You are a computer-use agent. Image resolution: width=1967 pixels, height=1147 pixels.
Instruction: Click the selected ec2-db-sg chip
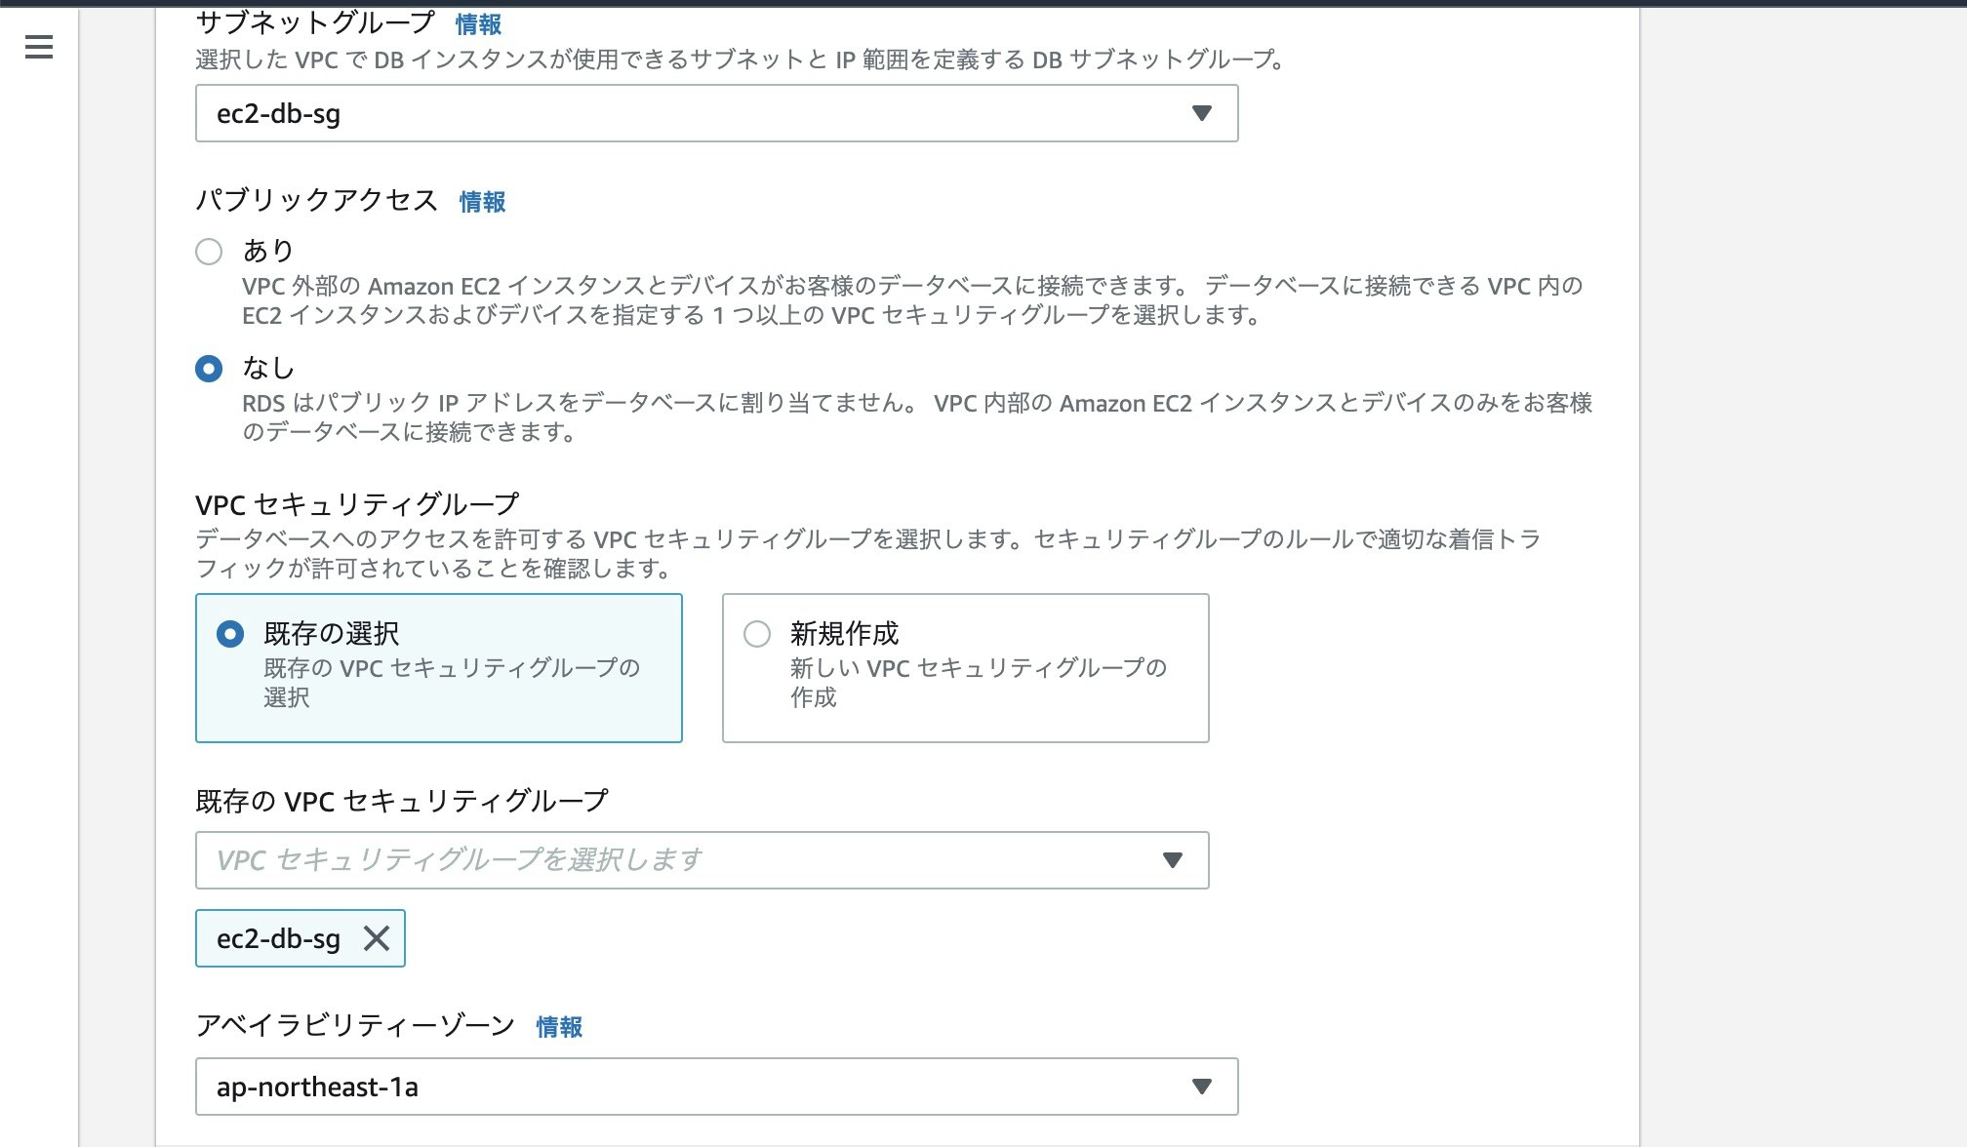pyautogui.click(x=277, y=937)
